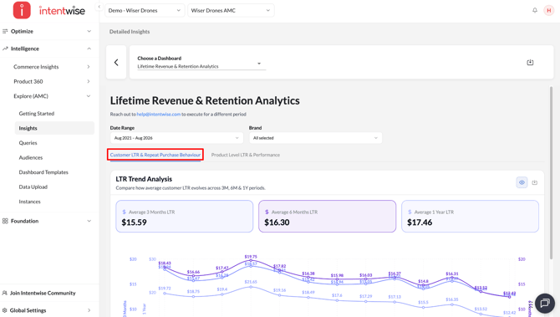Open the Global Settings submenu arrow

[x=89, y=310]
